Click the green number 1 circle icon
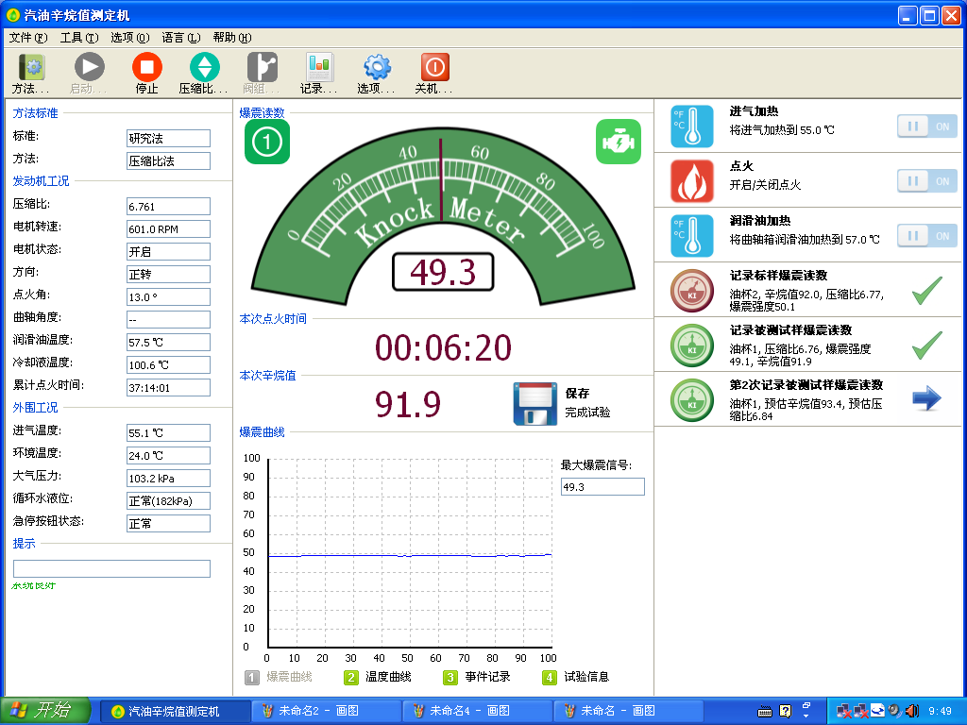967x725 pixels. (267, 142)
